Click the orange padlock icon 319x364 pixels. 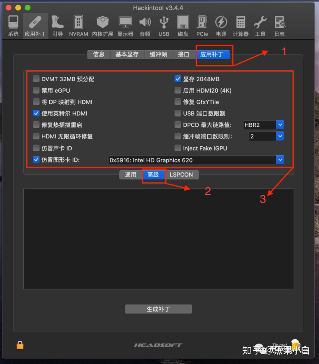pyautogui.click(x=20, y=345)
